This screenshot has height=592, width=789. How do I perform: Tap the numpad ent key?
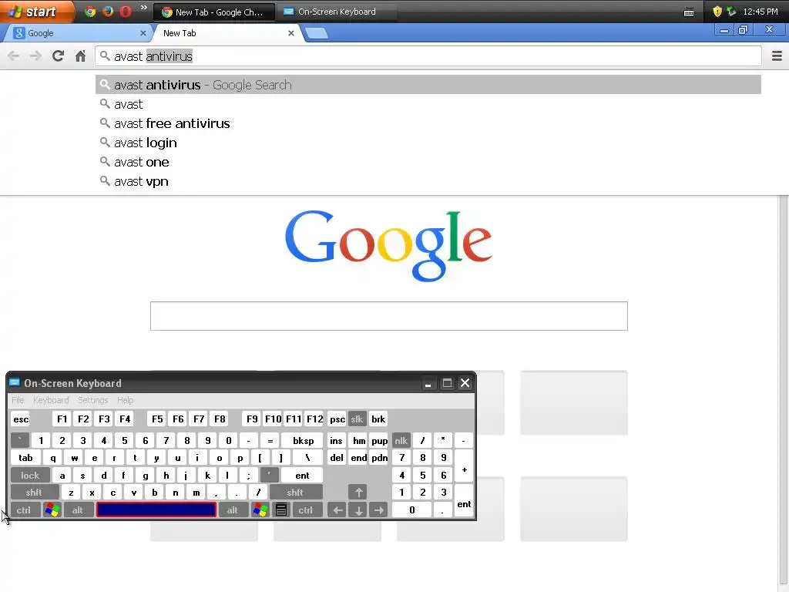464,501
